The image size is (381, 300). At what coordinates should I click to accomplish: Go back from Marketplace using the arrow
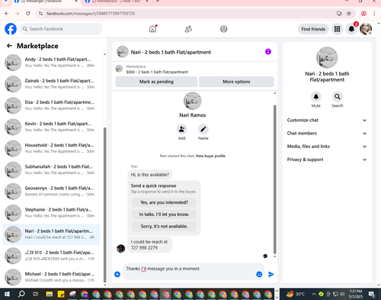pos(9,46)
